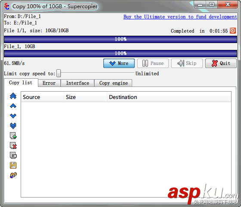Select the Copy list tab
Image resolution: width=241 pixels, height=207 pixels.
coord(21,83)
